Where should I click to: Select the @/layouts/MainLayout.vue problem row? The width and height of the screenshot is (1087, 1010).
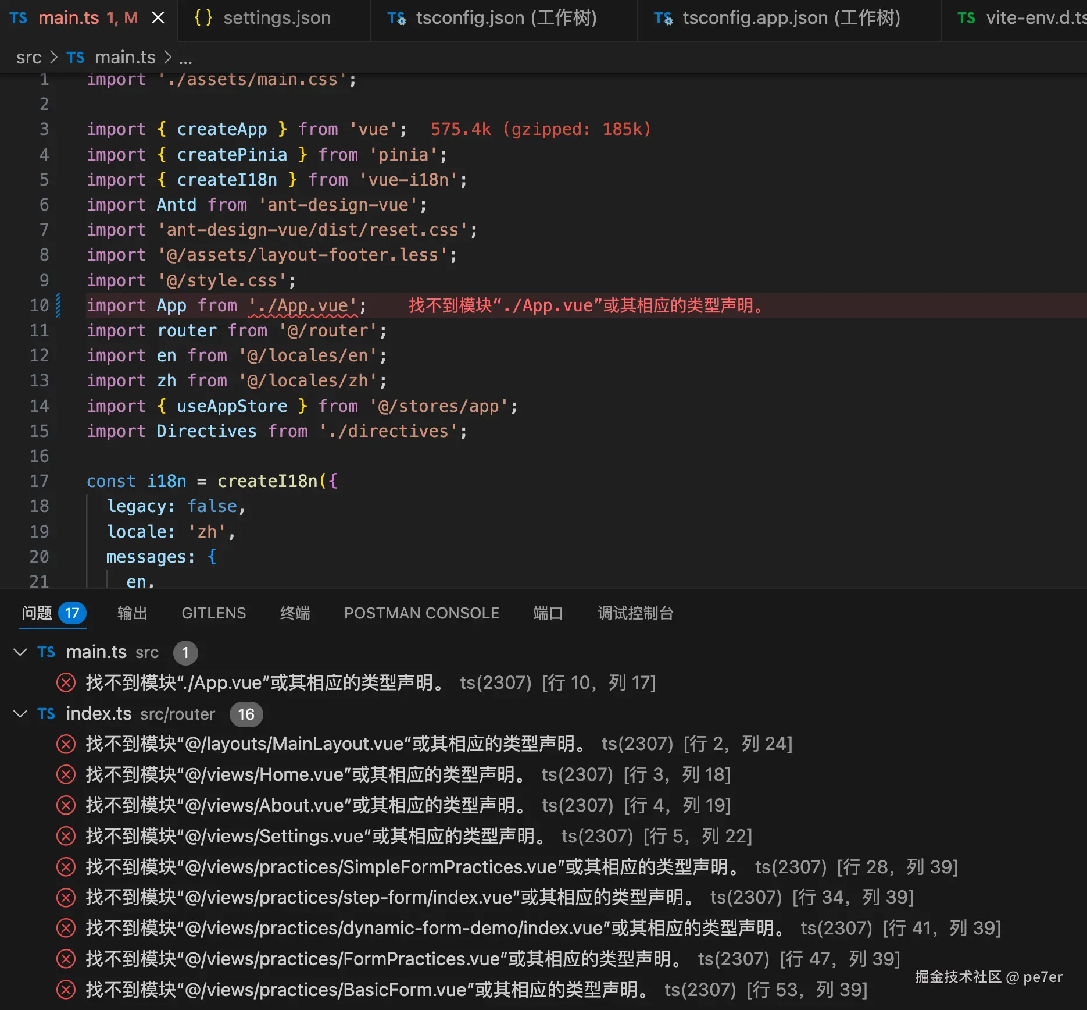543,744
